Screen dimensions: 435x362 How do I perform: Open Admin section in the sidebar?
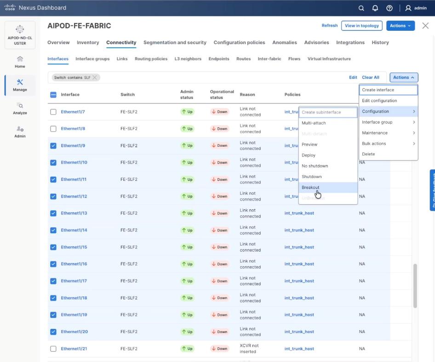[x=20, y=132]
